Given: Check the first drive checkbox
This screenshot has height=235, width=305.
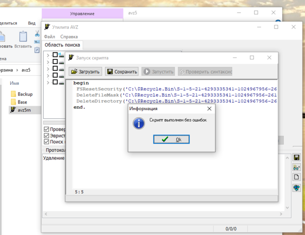Looking at the screenshot, I should pos(55,55).
